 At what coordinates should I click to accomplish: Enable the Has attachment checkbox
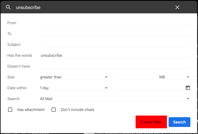[10, 110]
